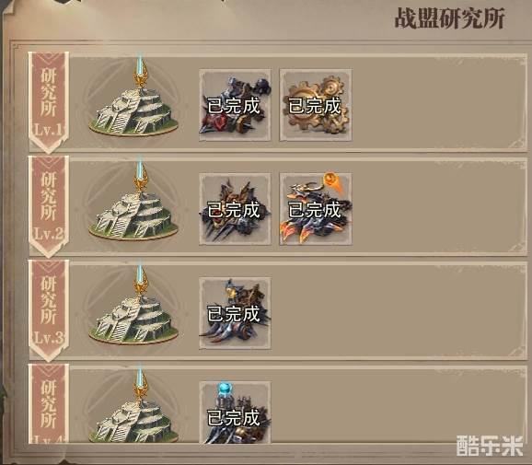Open the Lv.2 dark spiked armor research item
The width and height of the screenshot is (532, 465).
[235, 209]
